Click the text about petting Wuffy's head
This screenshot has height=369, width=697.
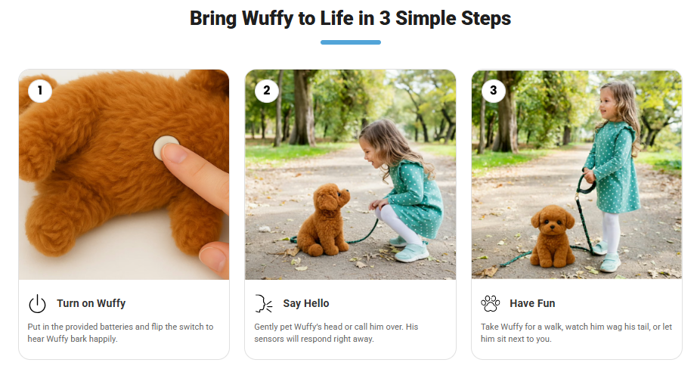point(336,333)
